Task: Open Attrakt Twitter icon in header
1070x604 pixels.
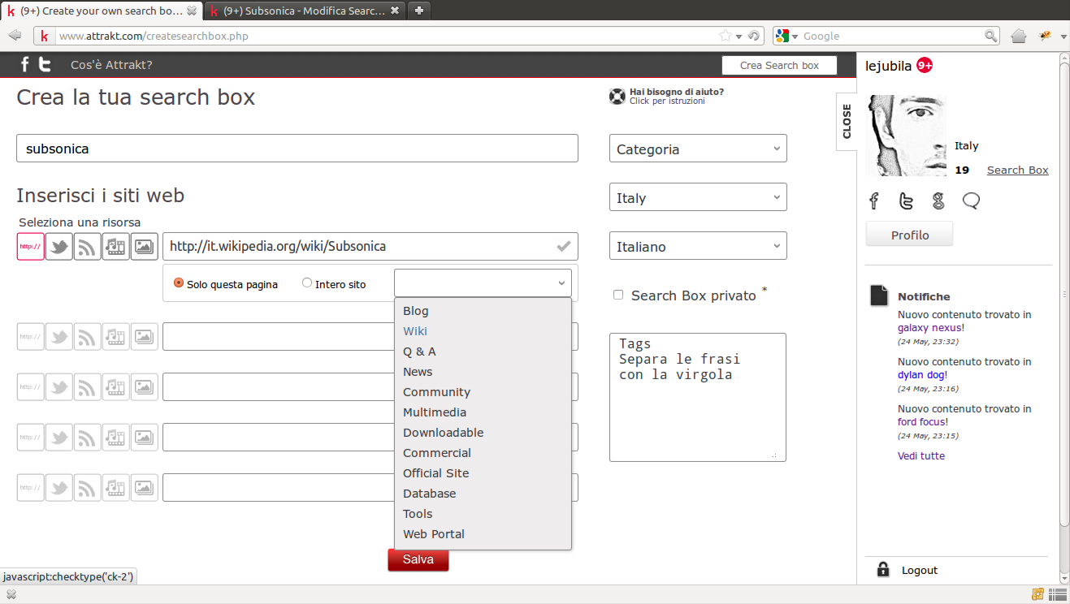Action: (45, 65)
